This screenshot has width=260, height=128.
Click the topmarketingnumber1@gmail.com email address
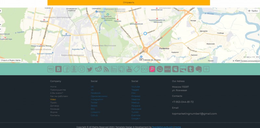click(x=194, y=114)
